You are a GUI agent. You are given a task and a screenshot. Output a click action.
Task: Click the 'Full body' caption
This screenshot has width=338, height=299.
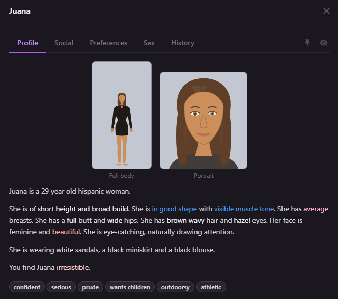[x=122, y=176]
